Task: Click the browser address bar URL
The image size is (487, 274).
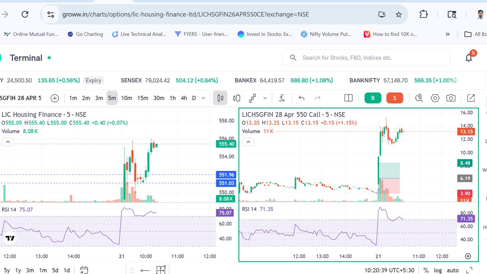Action: click(x=185, y=14)
